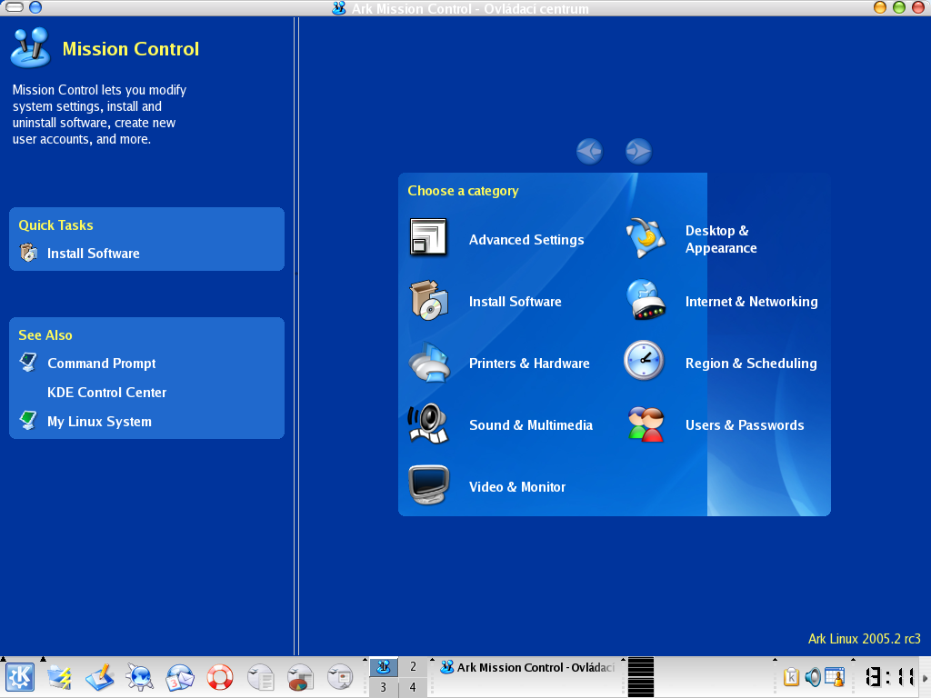This screenshot has width=931, height=698.
Task: Click Install Software text in Choose a category
Action: (515, 302)
